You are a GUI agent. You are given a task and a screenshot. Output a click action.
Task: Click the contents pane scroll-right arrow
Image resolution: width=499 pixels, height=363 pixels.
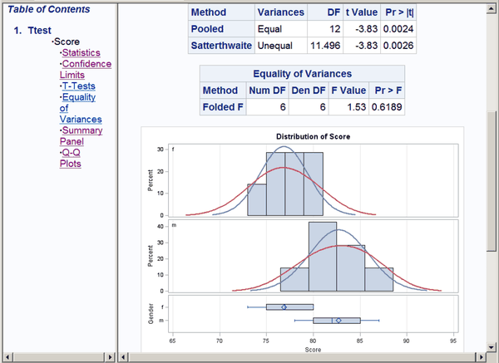tap(110, 357)
